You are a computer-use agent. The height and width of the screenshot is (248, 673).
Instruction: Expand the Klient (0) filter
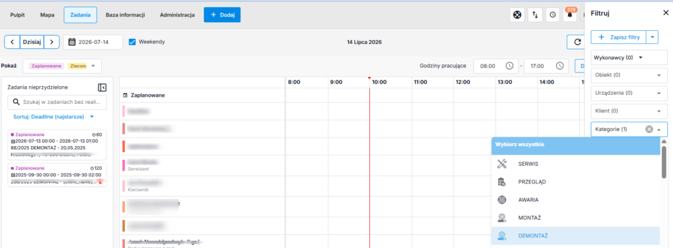(x=629, y=111)
